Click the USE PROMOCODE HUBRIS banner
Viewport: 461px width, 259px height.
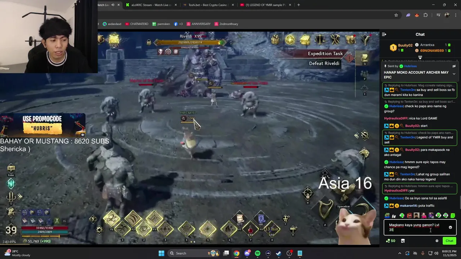[x=42, y=124]
